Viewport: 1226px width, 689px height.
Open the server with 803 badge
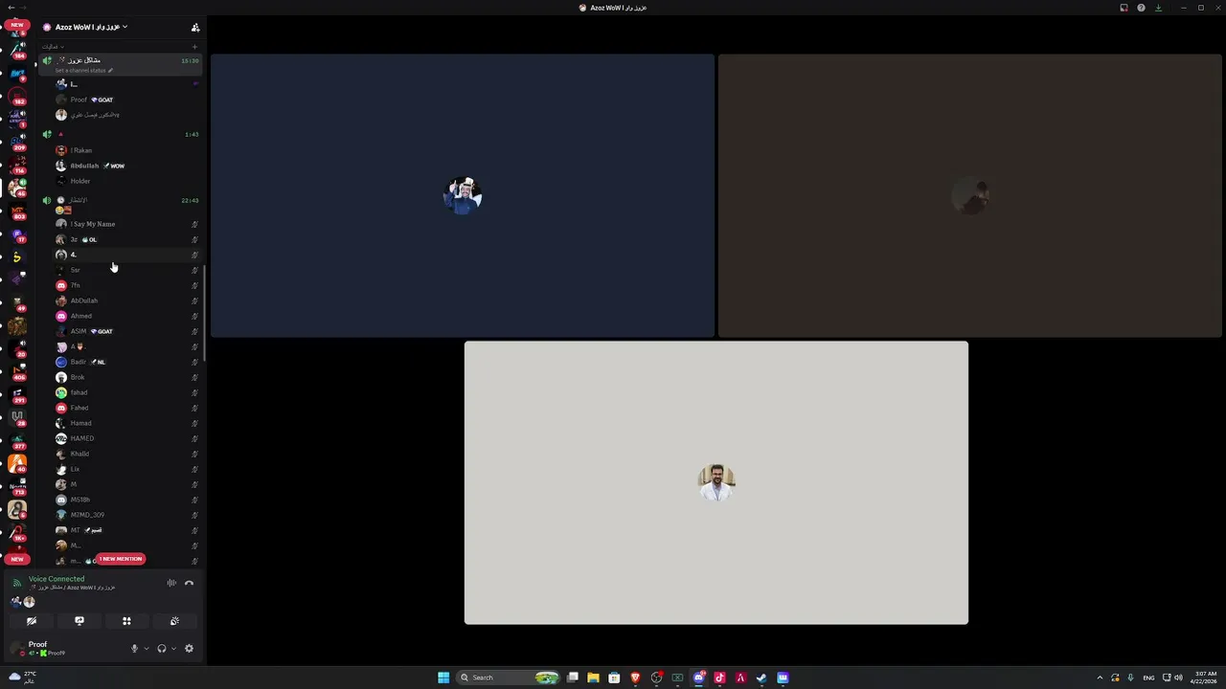click(17, 211)
